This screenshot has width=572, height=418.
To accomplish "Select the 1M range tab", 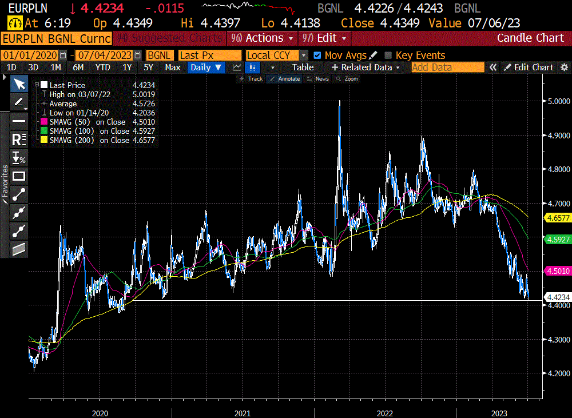I will (x=55, y=67).
